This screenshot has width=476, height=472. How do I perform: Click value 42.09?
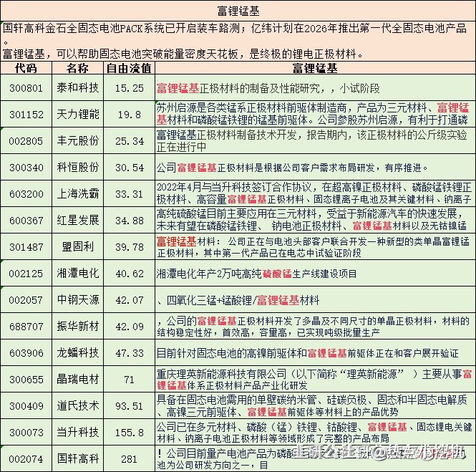click(x=130, y=326)
